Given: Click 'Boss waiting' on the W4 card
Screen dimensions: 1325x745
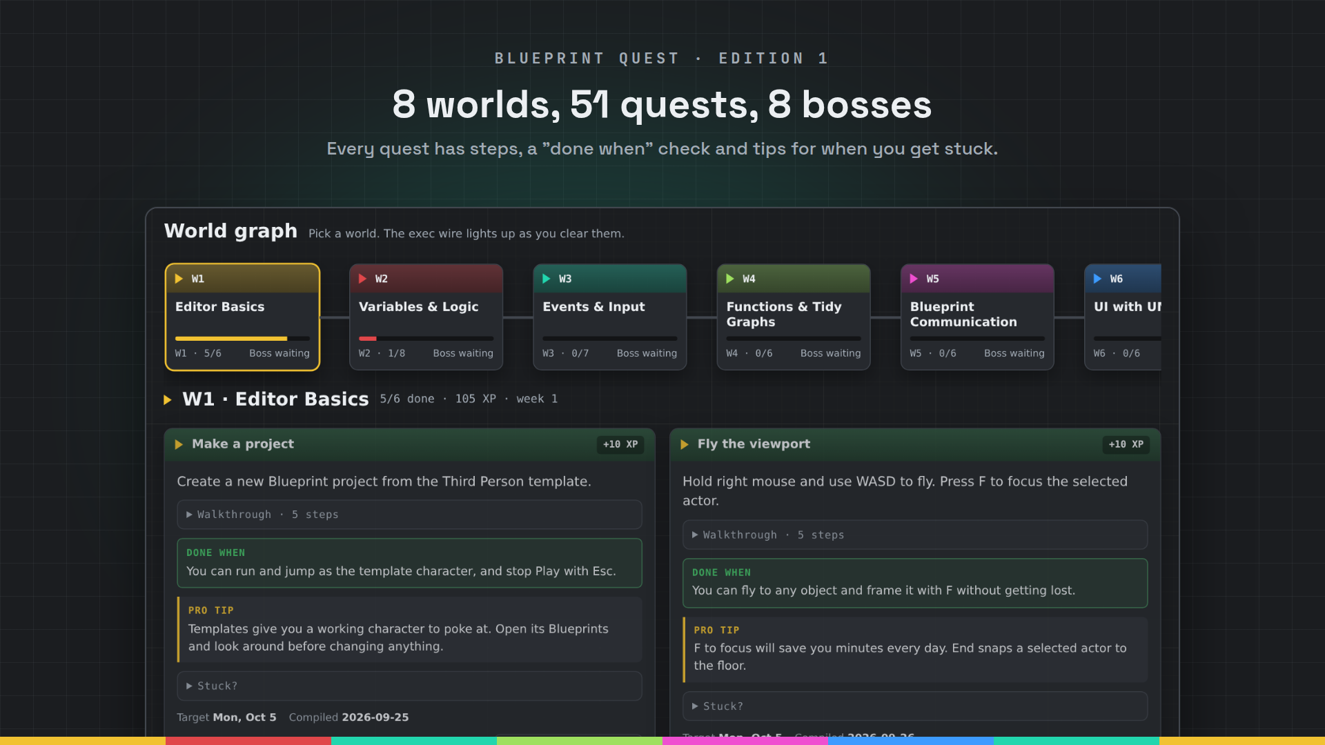Looking at the screenshot, I should [x=830, y=353].
